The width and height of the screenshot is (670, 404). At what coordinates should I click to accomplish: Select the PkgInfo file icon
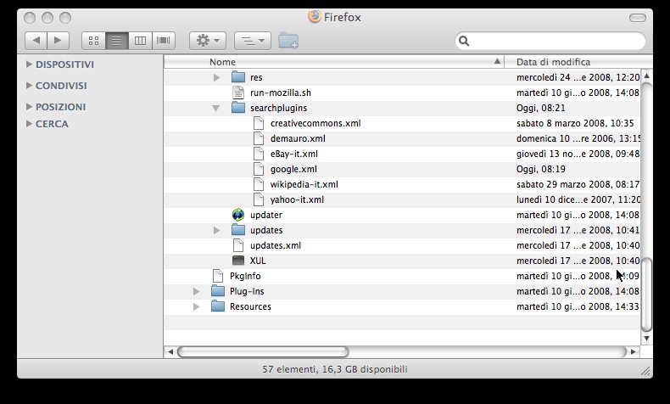[218, 276]
